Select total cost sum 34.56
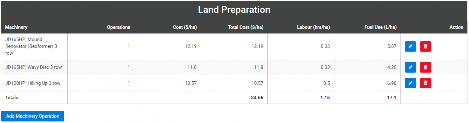The height and width of the screenshot is (123, 469). tap(257, 98)
